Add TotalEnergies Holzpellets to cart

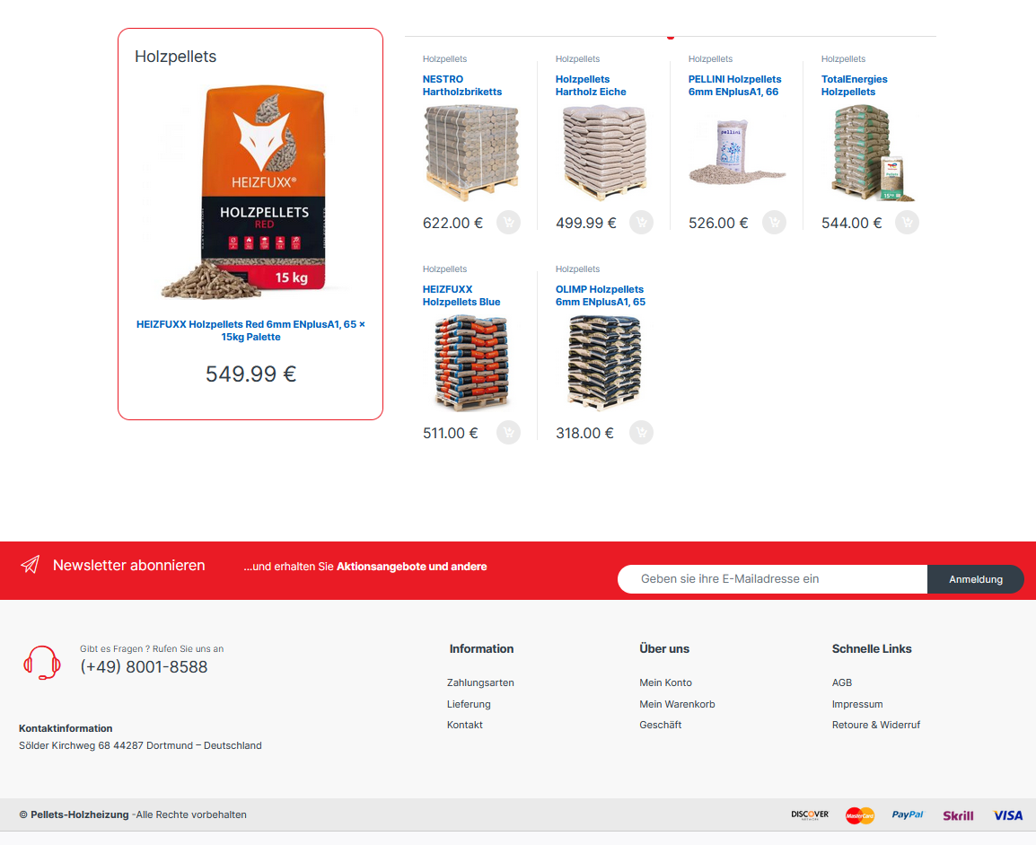[x=907, y=223]
